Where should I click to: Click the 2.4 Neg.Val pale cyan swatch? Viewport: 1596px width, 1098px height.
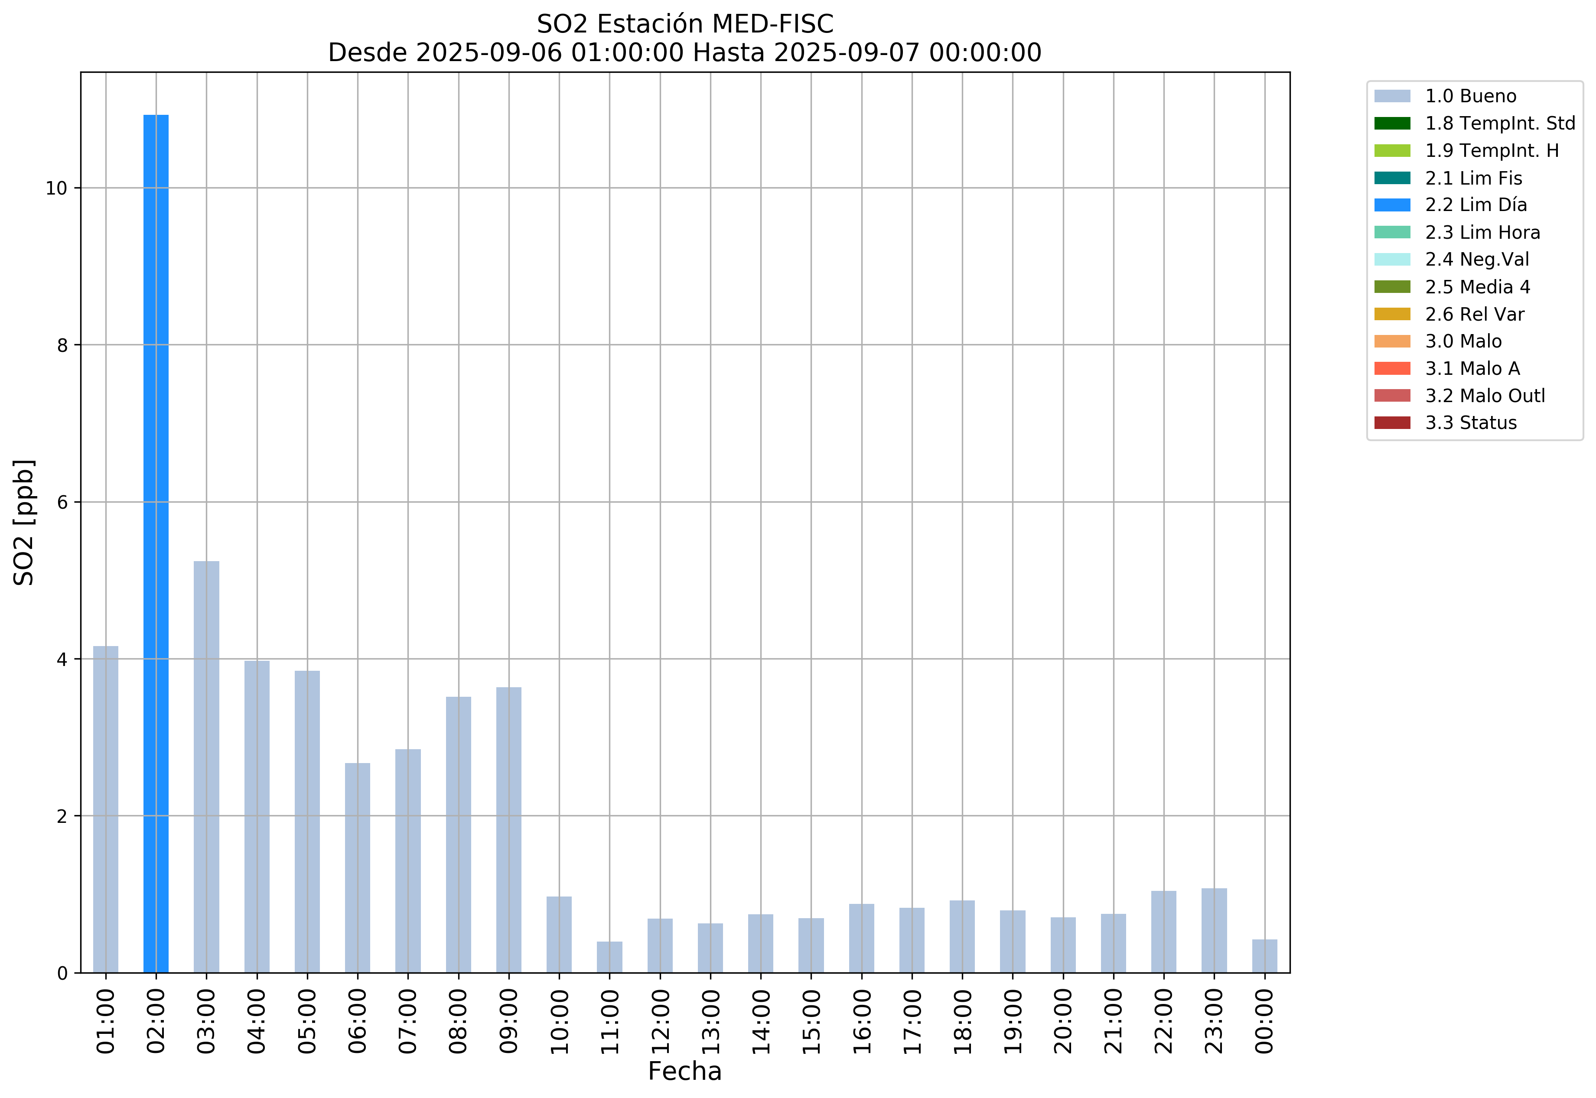click(1391, 260)
